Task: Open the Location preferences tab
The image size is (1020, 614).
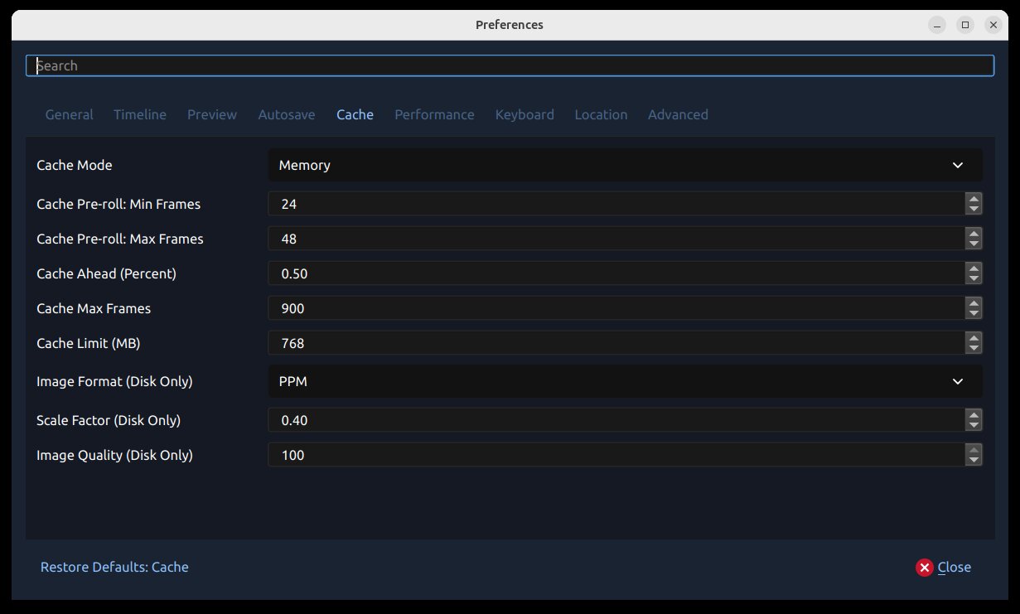Action: pyautogui.click(x=601, y=114)
